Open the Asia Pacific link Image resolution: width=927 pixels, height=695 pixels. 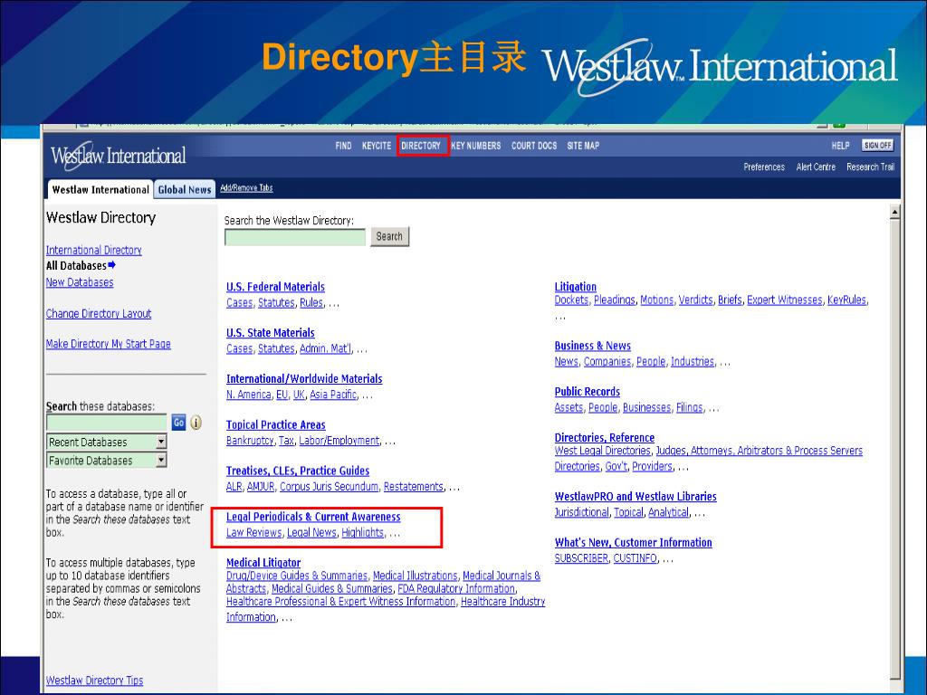coord(333,395)
